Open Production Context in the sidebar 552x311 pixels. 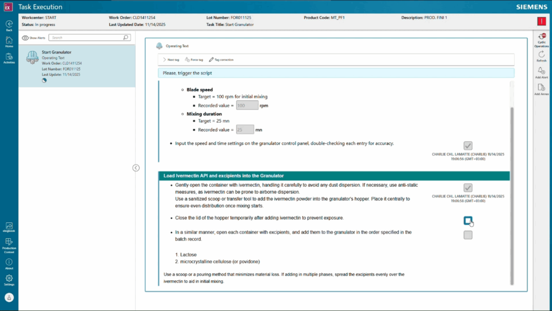click(9, 244)
